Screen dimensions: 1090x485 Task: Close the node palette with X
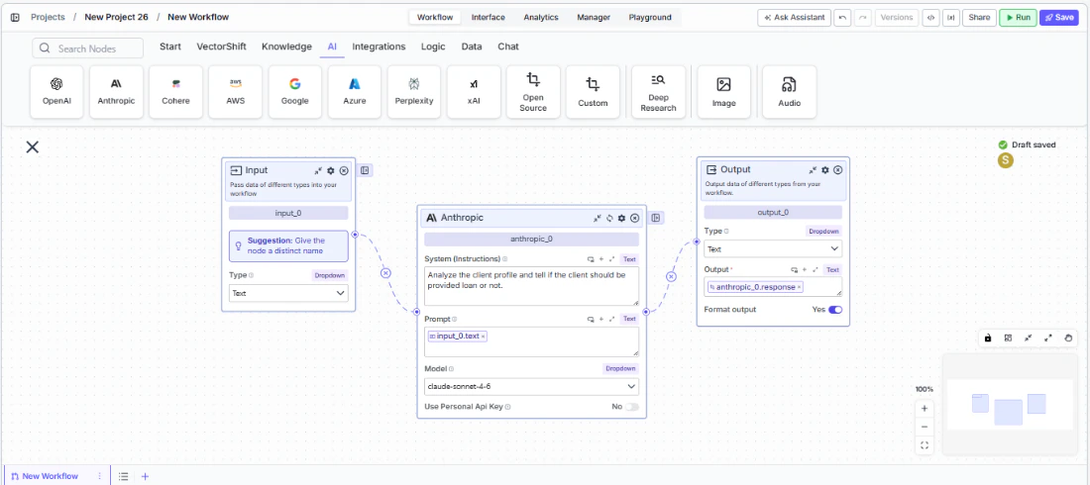point(33,146)
